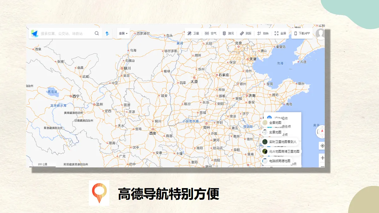Click the compass north indicator
379x213 pixels.
tap(322, 131)
